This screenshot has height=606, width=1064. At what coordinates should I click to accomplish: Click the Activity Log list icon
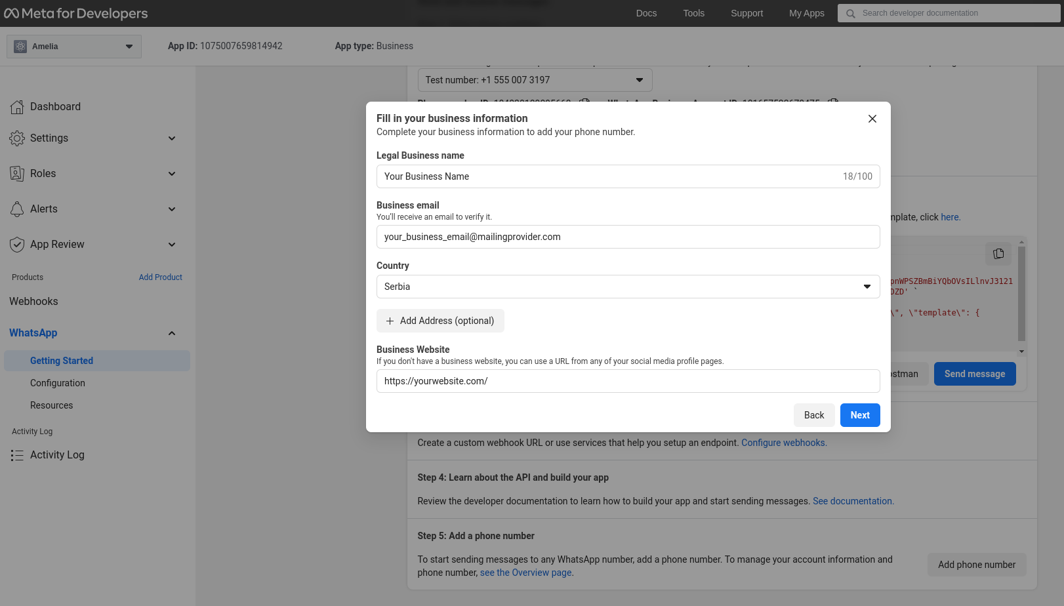point(17,455)
